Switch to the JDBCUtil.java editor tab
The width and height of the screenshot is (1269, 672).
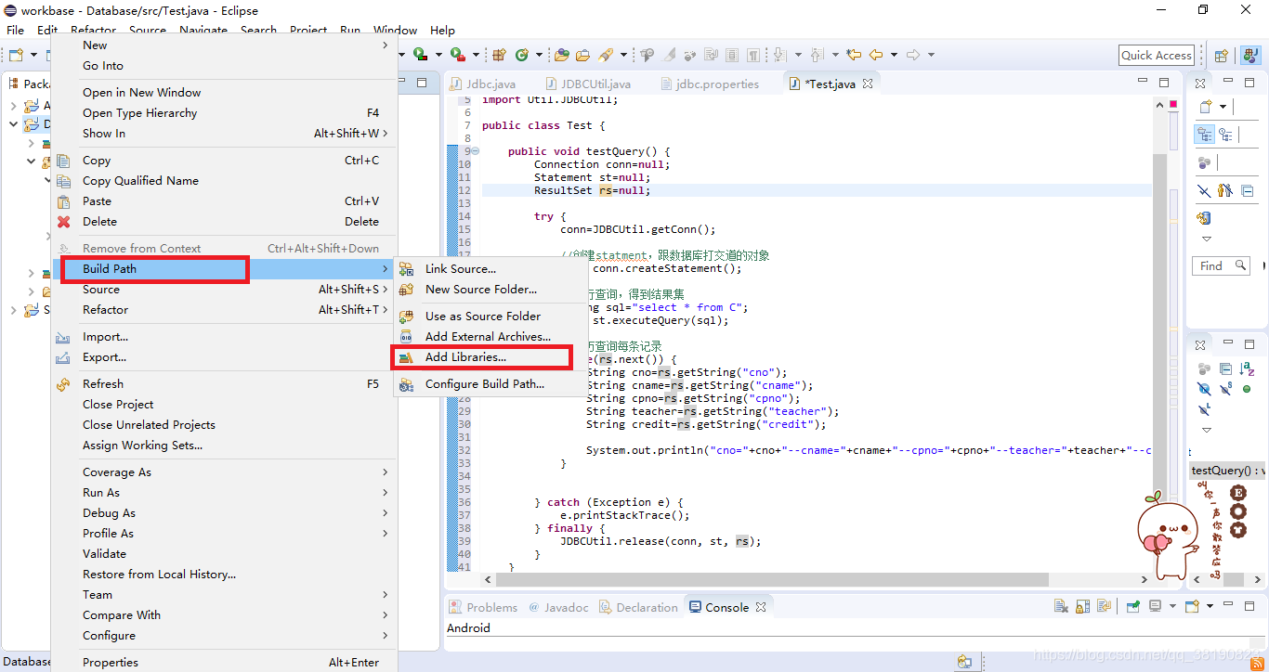click(587, 84)
